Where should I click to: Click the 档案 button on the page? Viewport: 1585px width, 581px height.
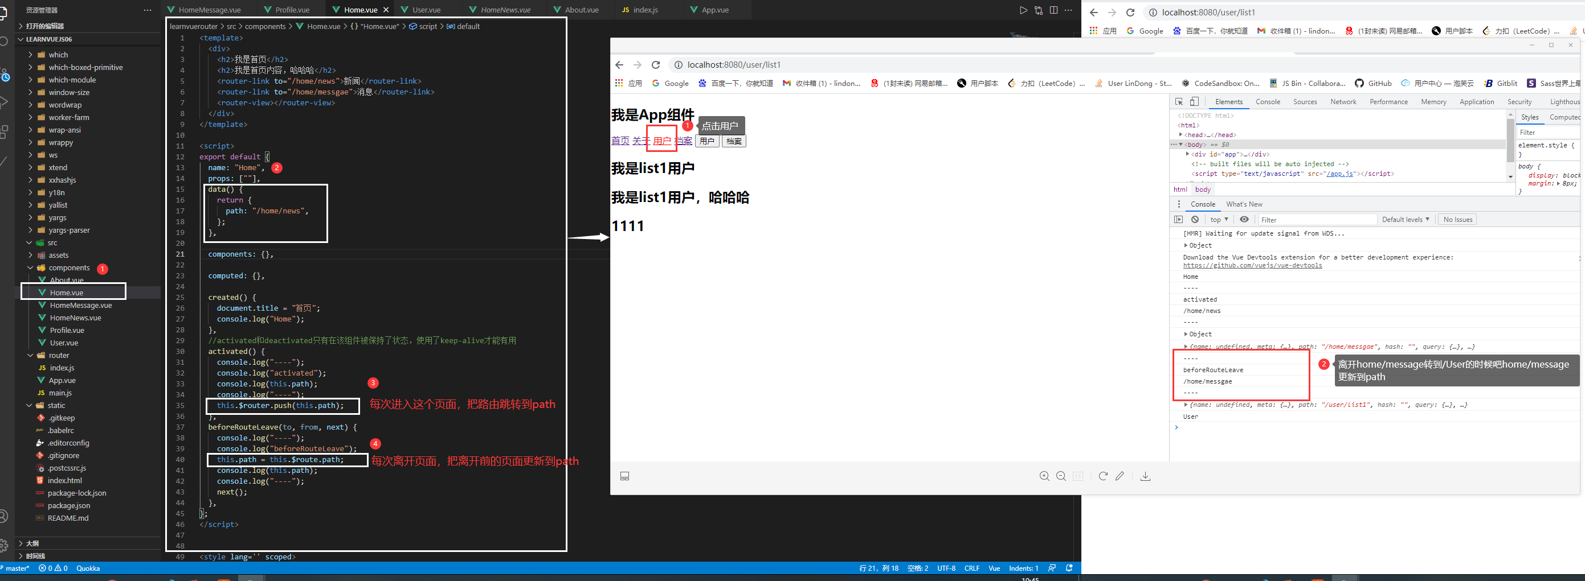pyautogui.click(x=734, y=141)
